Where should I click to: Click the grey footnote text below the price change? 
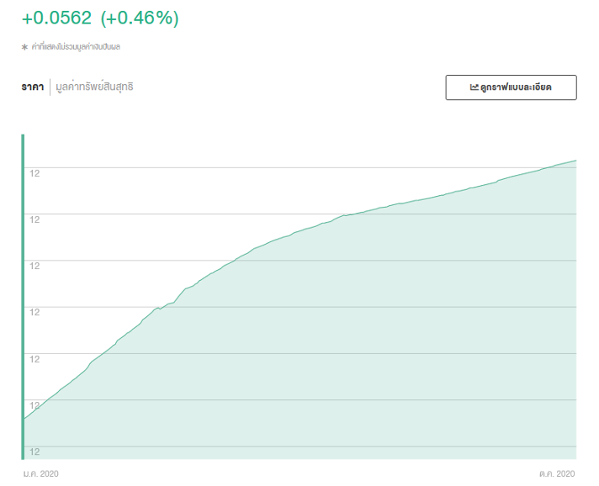[x=76, y=47]
